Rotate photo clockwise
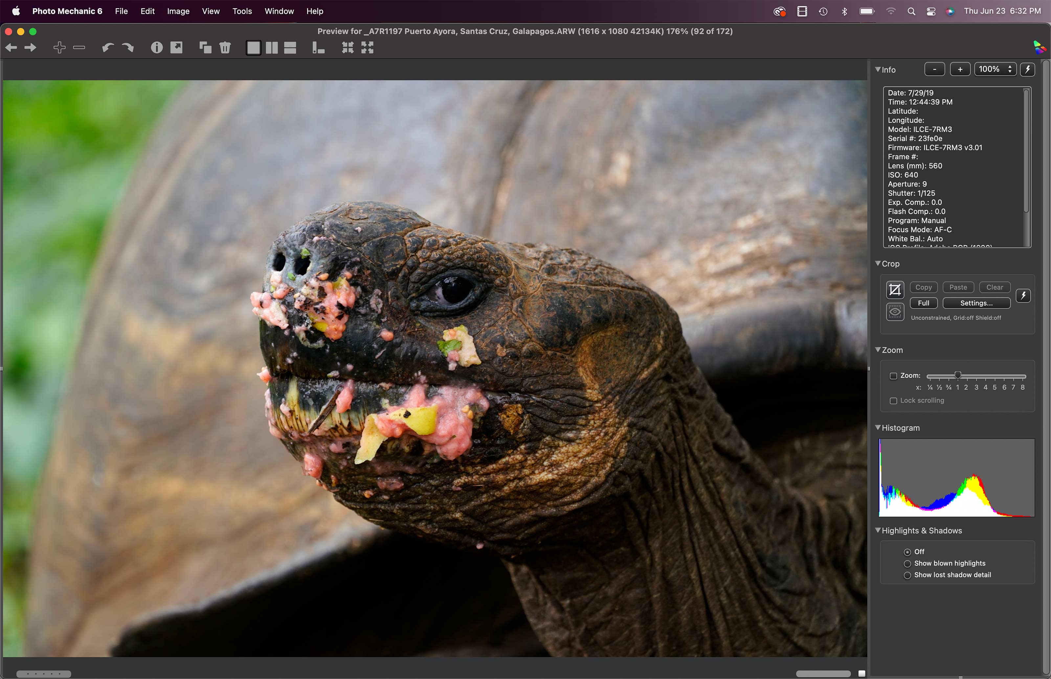The height and width of the screenshot is (679, 1051). pos(127,48)
